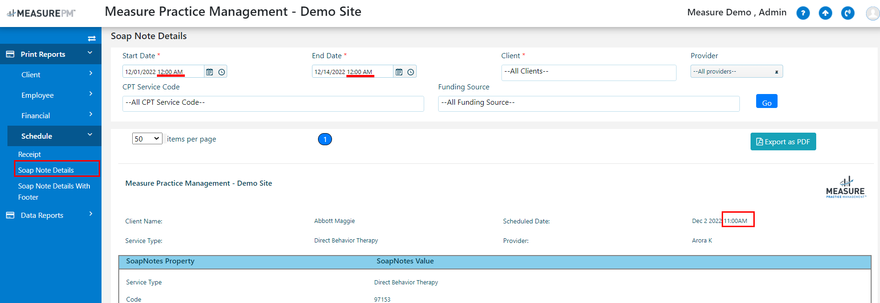
Task: Click the SoapNotes Property column header
Action: (160, 261)
